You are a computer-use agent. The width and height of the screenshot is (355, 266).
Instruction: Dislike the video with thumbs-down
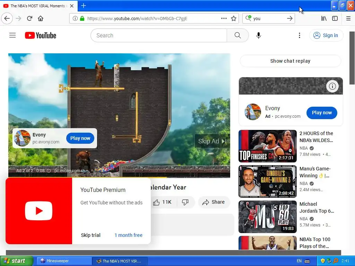[185, 202]
